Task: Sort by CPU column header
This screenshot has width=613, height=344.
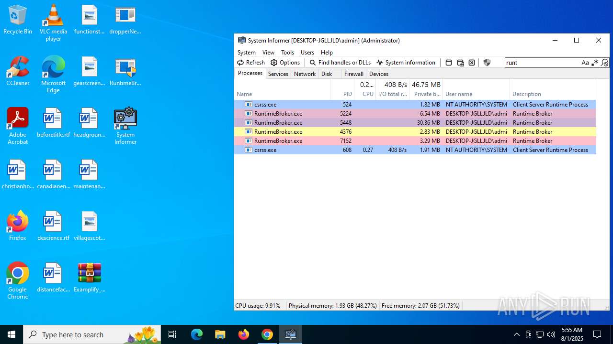Action: tap(365, 89)
